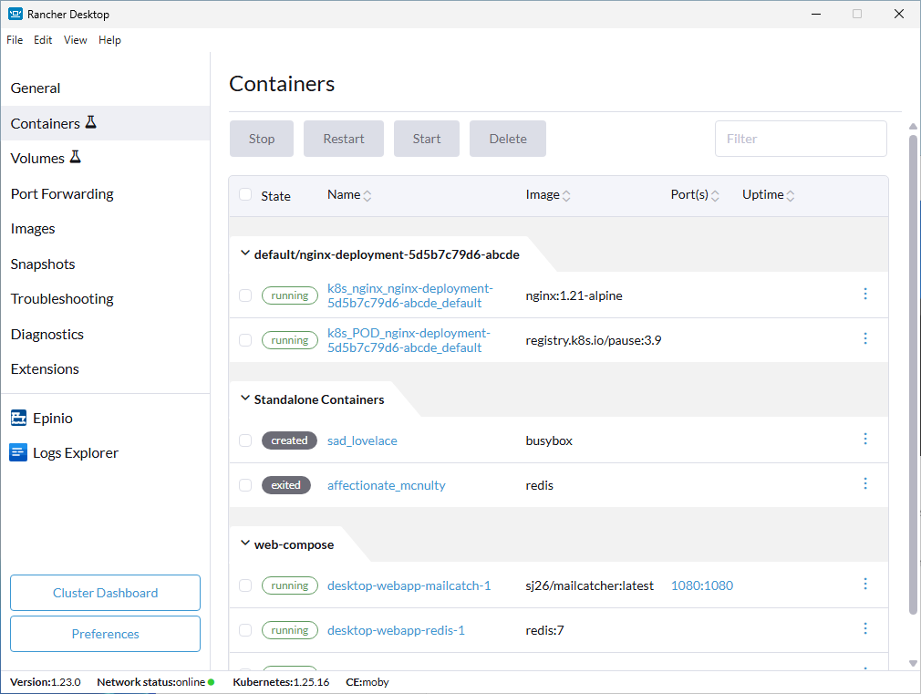Check the k8s_nginx_nginx-deployment container checkbox
Image resolution: width=921 pixels, height=694 pixels.
click(245, 295)
